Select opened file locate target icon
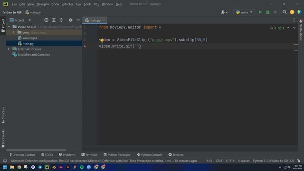Viewport: 304px width, 171px height. pos(47,20)
